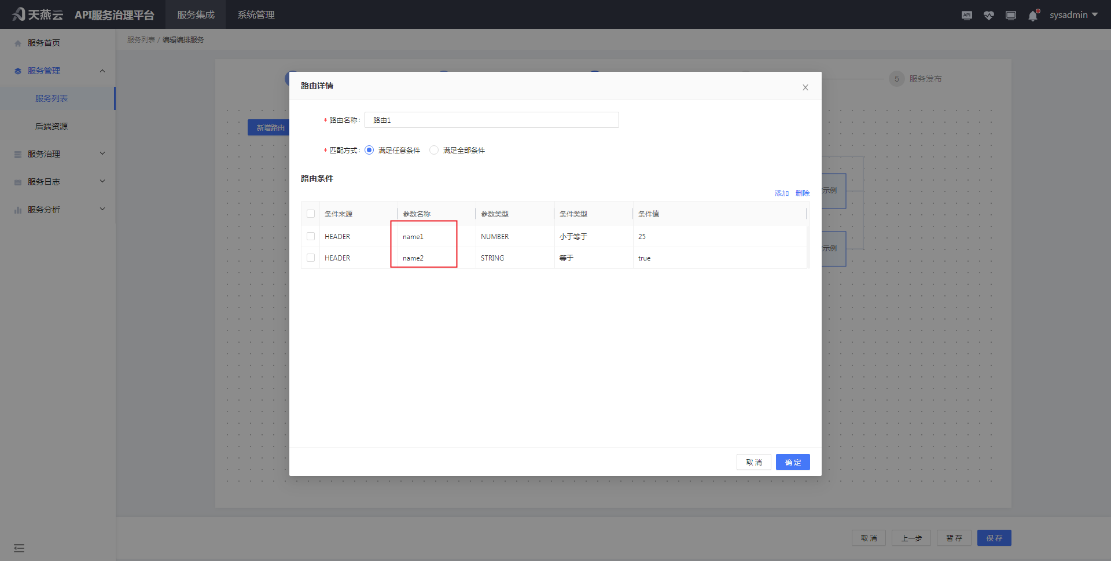This screenshot has height=561, width=1111.
Task: Click the 确定 confirm button
Action: click(x=793, y=462)
